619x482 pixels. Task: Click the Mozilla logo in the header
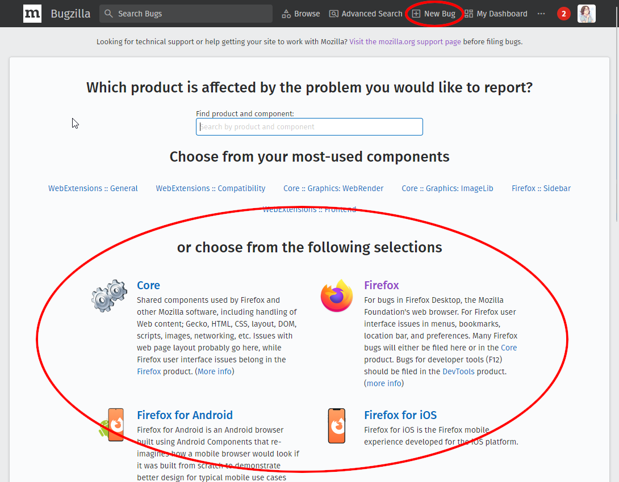32,14
